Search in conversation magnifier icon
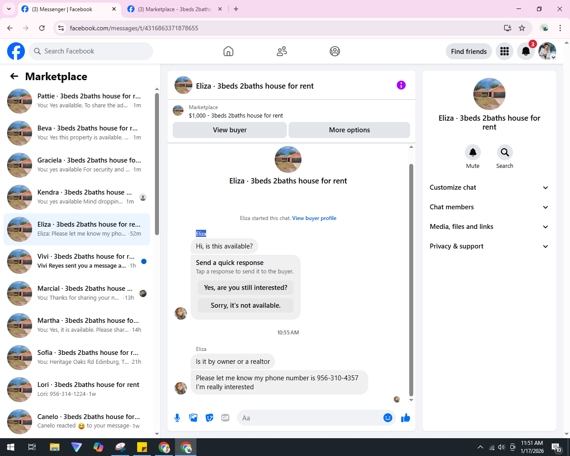The height and width of the screenshot is (456, 570). pyautogui.click(x=505, y=152)
